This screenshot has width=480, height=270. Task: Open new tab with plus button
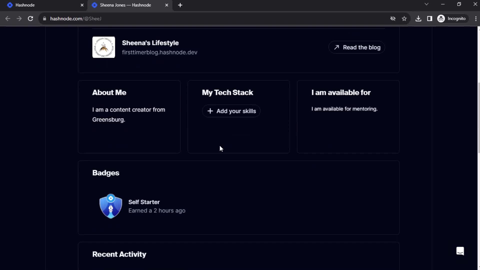point(180,5)
